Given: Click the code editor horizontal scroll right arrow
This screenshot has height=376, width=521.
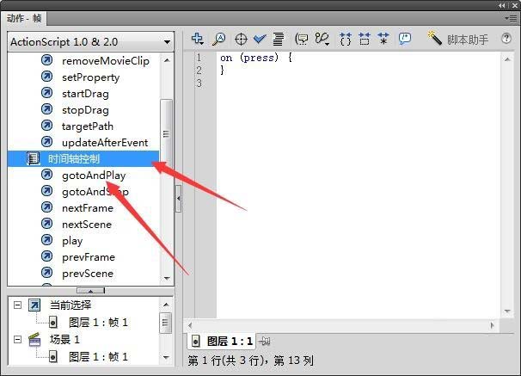Looking at the screenshot, I should pos(492,325).
